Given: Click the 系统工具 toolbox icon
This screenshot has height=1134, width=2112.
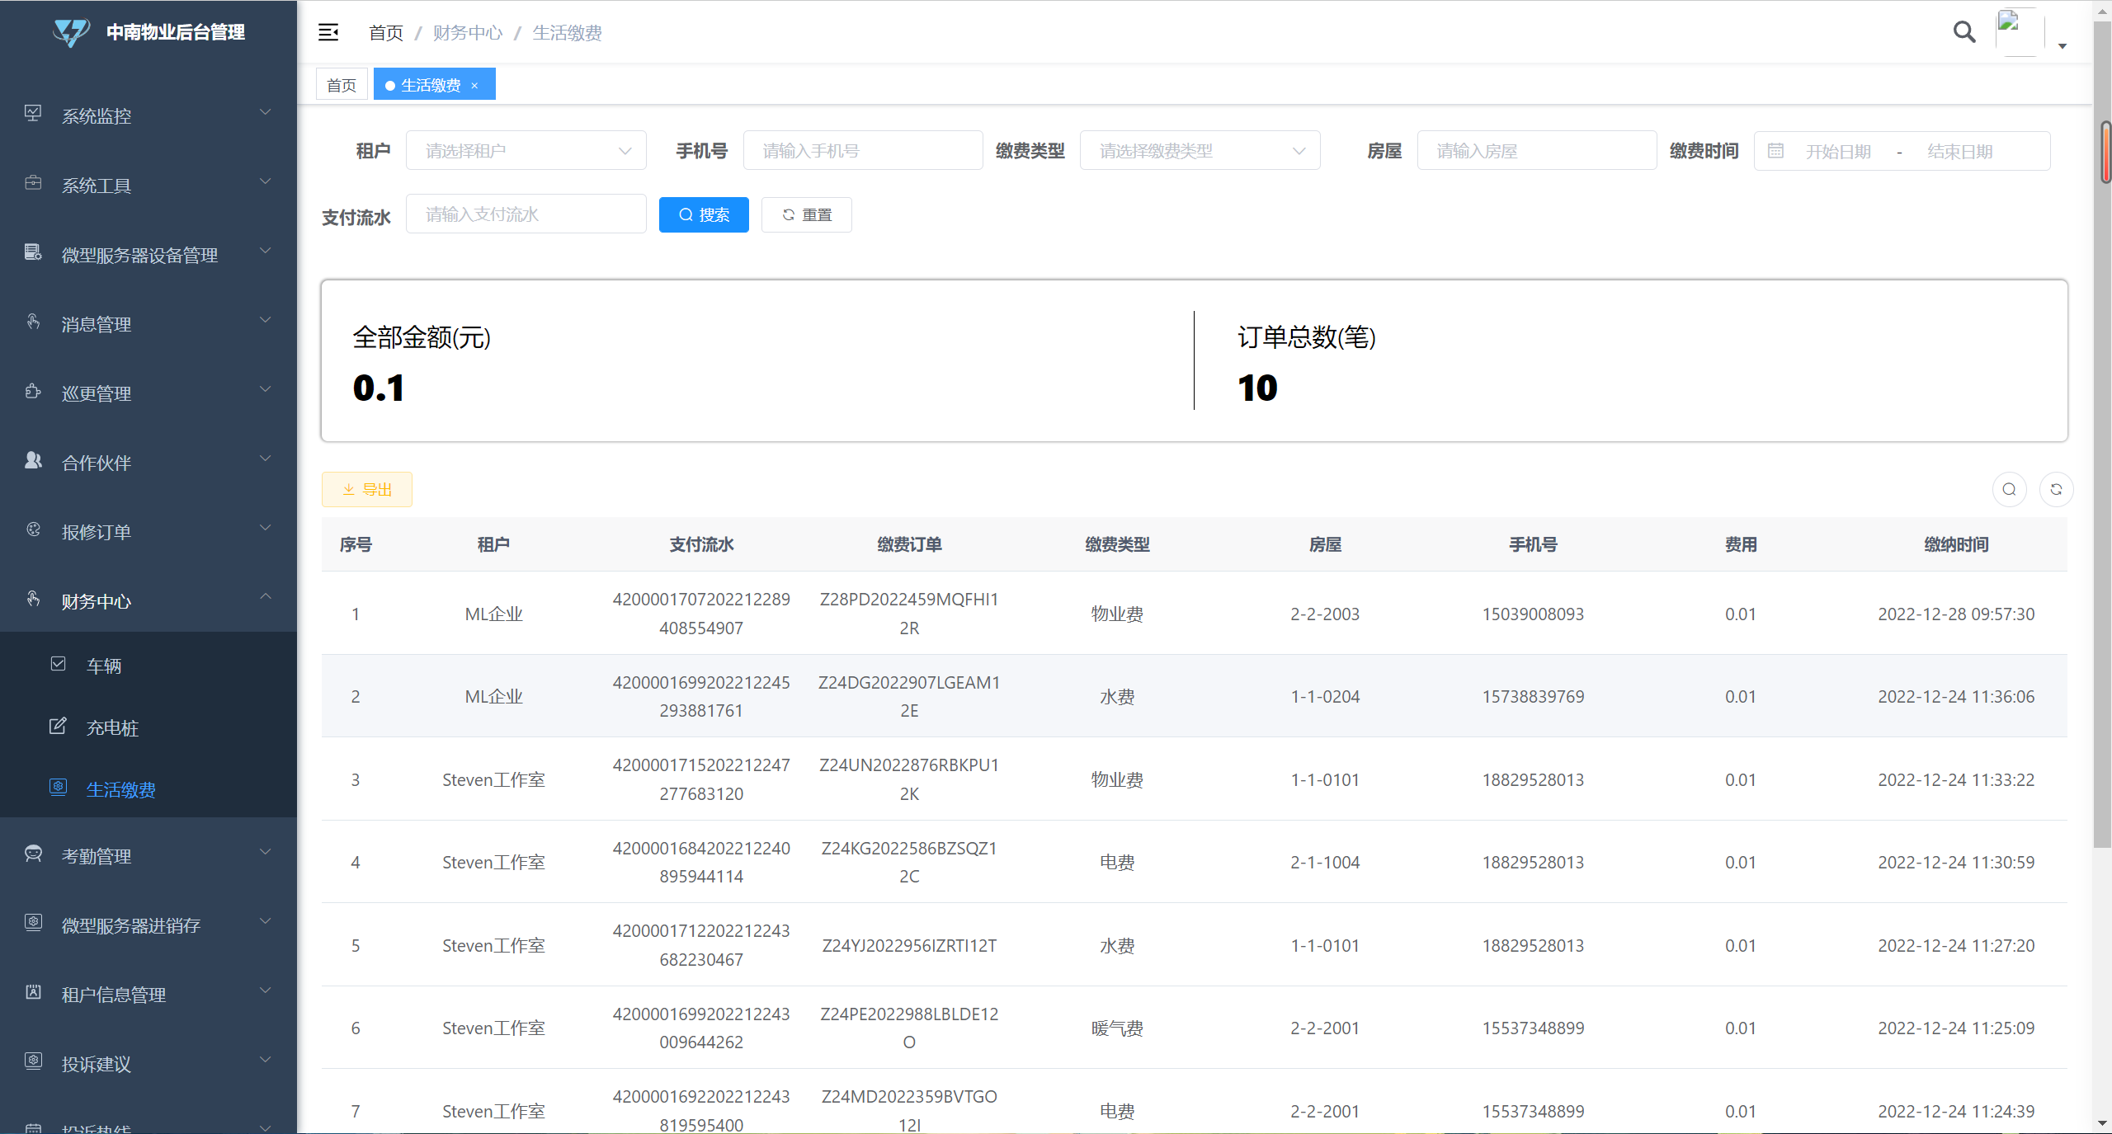Looking at the screenshot, I should (x=33, y=182).
